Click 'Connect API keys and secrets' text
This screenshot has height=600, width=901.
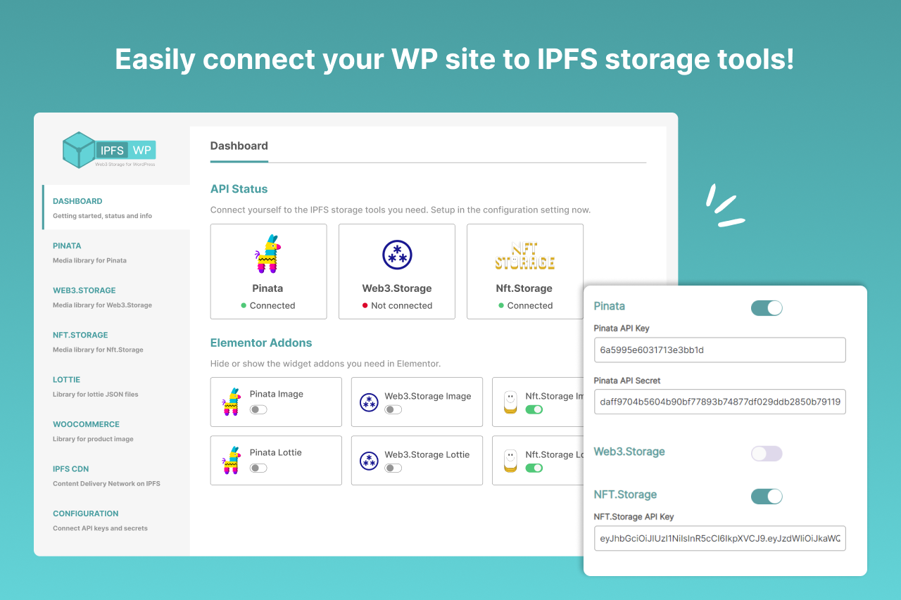(100, 528)
